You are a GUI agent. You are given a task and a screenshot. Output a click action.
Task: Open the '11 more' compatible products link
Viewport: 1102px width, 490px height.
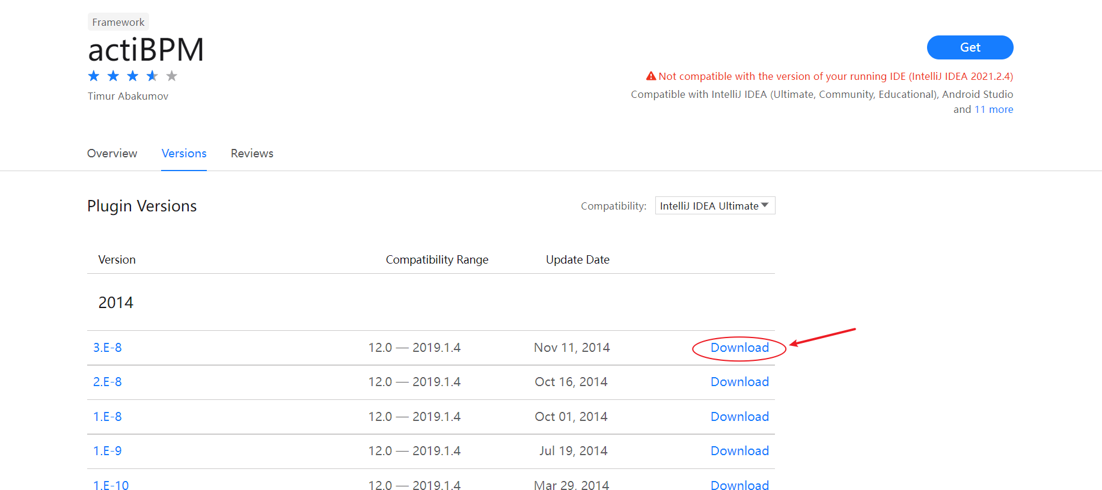tap(994, 109)
